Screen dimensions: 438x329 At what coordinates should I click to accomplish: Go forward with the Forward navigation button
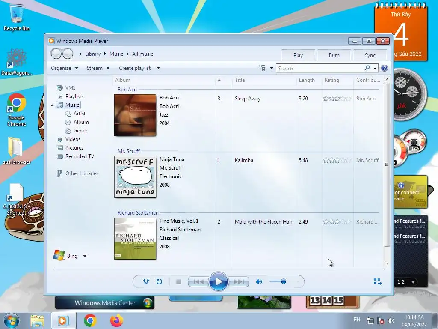point(68,54)
